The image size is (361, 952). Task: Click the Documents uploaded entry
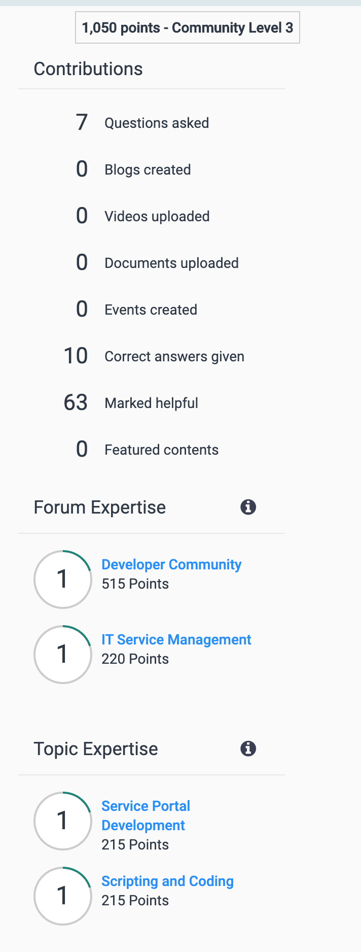click(157, 263)
